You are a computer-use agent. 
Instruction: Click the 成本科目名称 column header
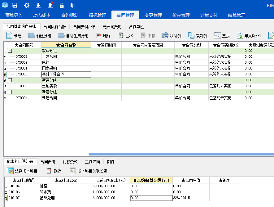[66, 180]
